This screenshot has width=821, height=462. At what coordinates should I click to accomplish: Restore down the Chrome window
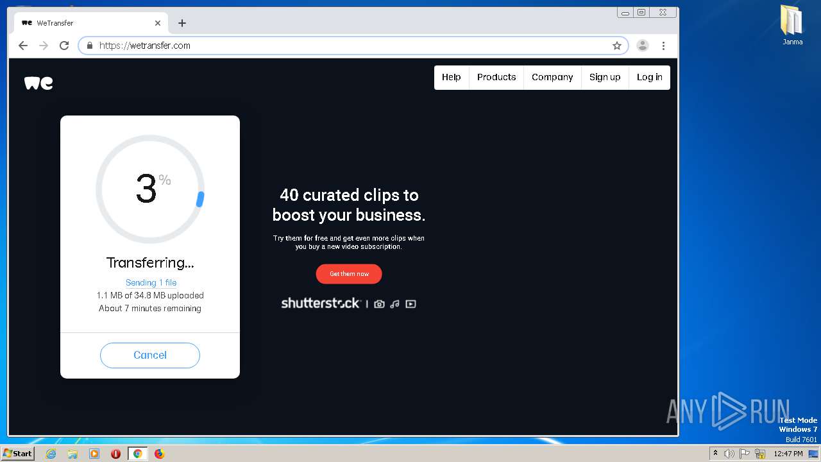(x=641, y=12)
